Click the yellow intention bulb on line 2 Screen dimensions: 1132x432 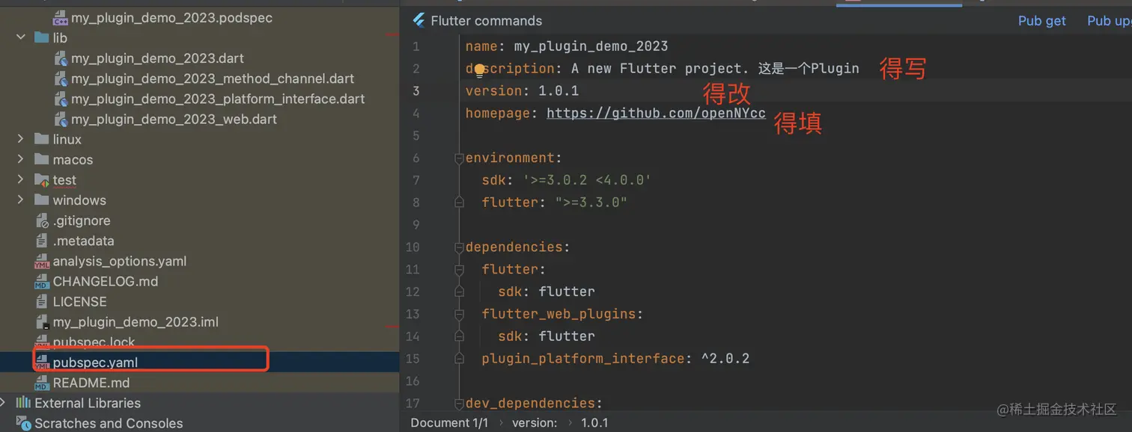click(480, 70)
